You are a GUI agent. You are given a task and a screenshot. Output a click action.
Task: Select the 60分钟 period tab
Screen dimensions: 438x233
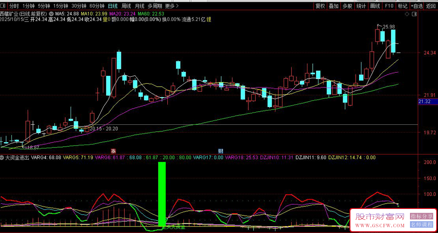(x=96, y=6)
